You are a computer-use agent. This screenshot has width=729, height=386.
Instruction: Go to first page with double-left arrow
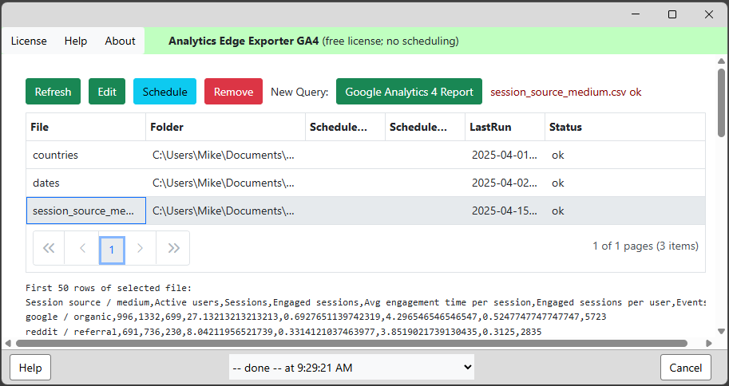pyautogui.click(x=49, y=248)
